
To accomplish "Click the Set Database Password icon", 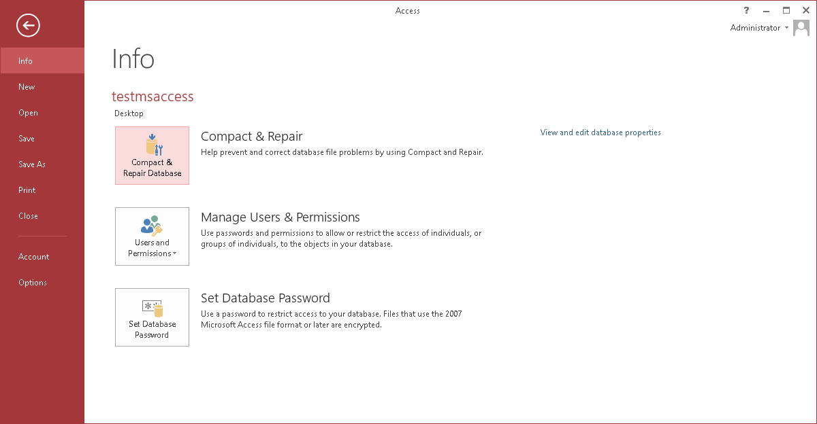I will (x=153, y=309).
